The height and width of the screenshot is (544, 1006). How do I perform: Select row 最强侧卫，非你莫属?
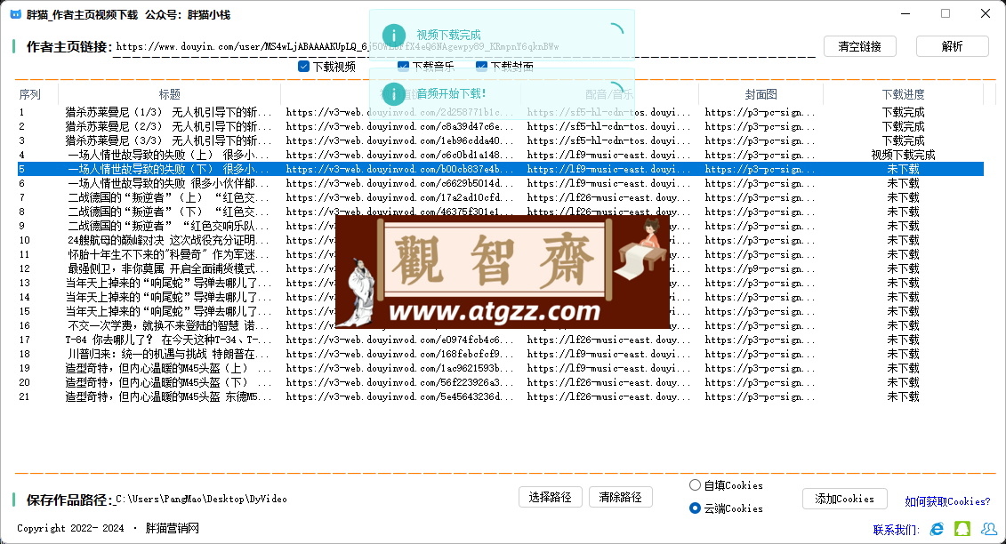click(x=501, y=268)
